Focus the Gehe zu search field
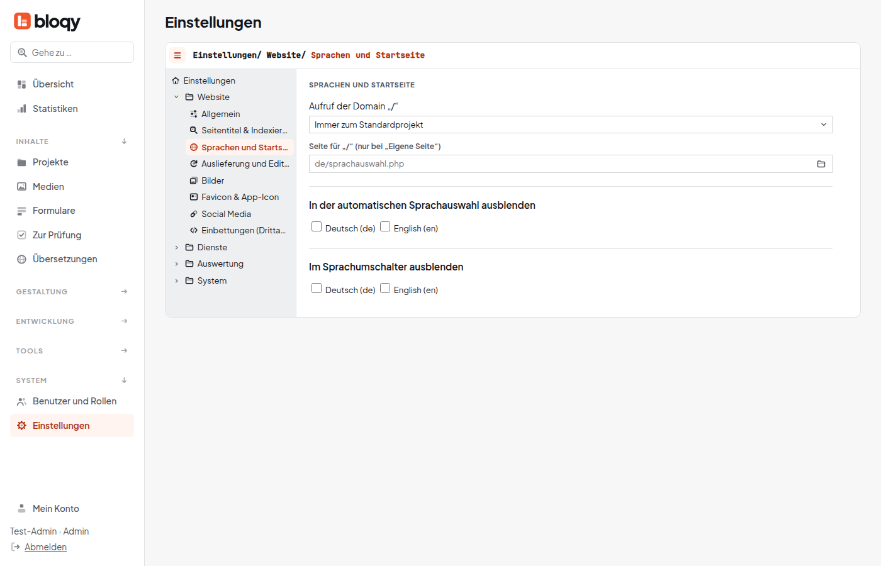This screenshot has width=881, height=566. (72, 52)
